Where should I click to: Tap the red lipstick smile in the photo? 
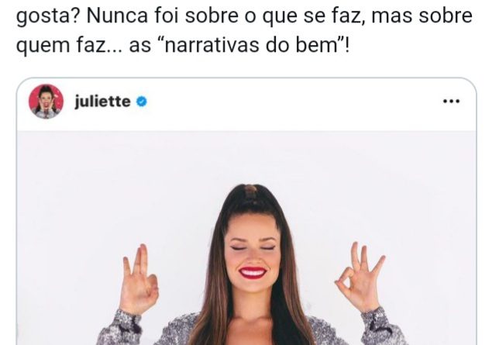(253, 273)
